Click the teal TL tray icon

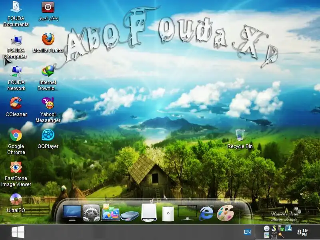288,228
